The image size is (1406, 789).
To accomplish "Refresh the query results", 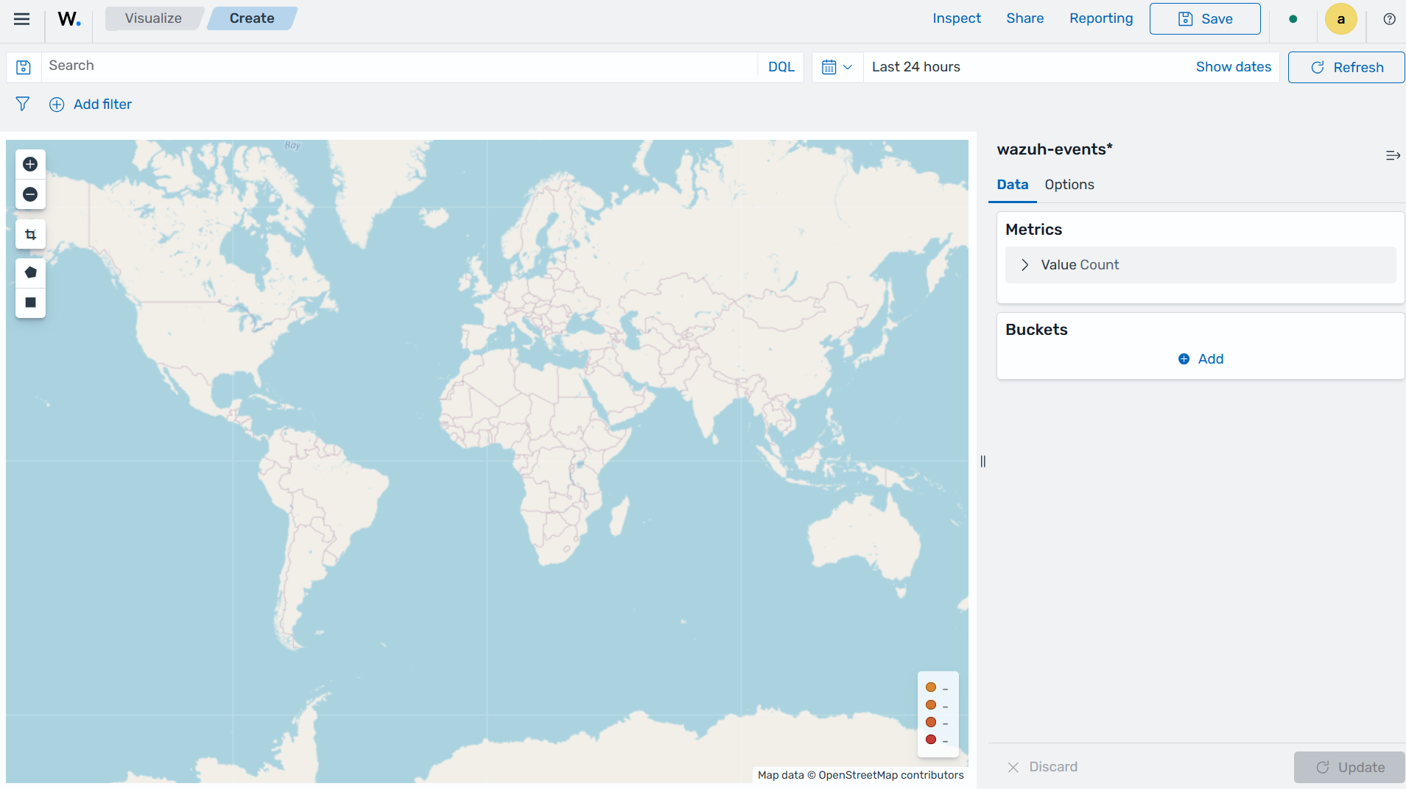I will tap(1346, 68).
